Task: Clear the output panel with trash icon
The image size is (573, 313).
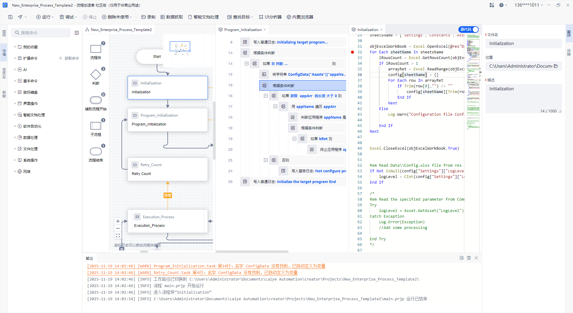Action: point(469,258)
